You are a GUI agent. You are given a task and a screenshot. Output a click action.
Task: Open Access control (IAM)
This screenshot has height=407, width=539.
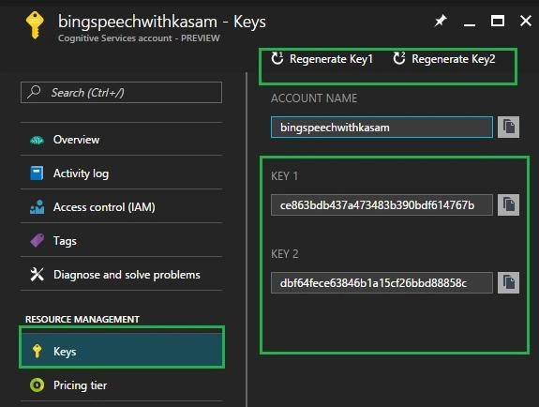pos(121,206)
